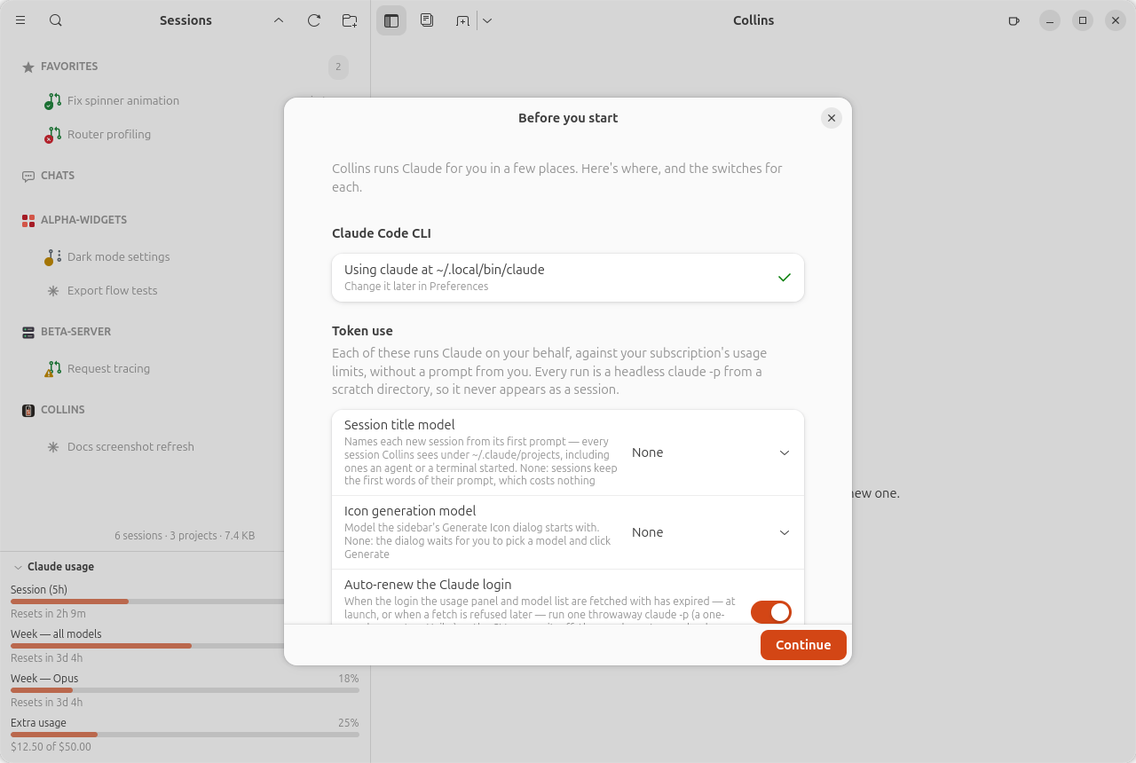Open the Export flow tests session
The width and height of the screenshot is (1136, 763).
pyautogui.click(x=113, y=291)
